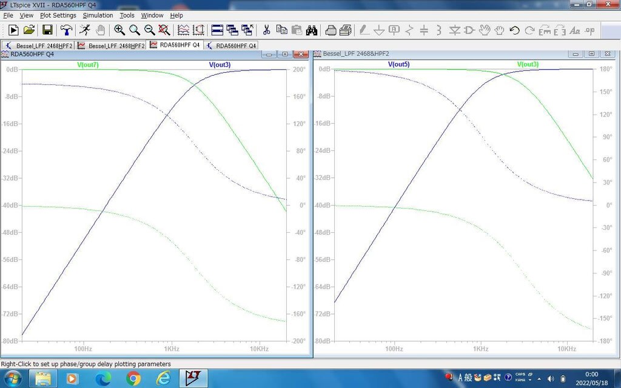
Task: Click the V(out5) trace label
Action: pyautogui.click(x=399, y=64)
